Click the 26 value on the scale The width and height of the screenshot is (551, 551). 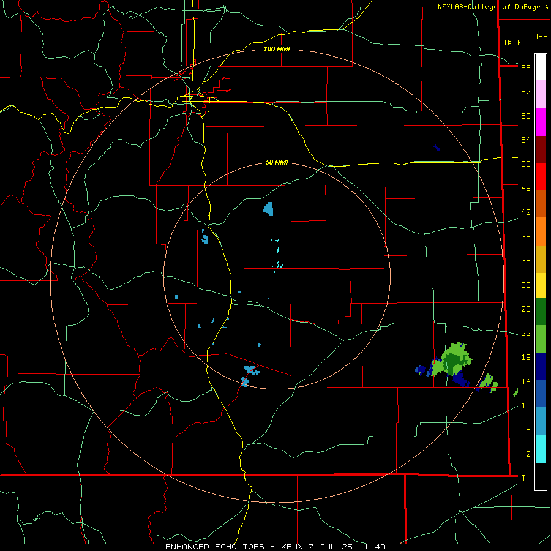click(526, 309)
